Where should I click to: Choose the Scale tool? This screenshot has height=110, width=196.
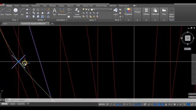pyautogui.click(x=38, y=16)
